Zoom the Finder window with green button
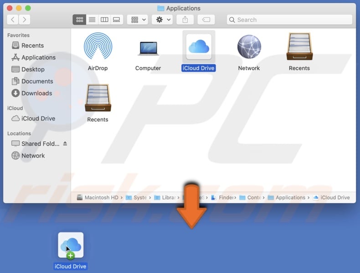The width and height of the screenshot is (360, 273). click(x=28, y=8)
